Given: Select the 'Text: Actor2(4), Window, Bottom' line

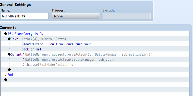Looking at the screenshot, I should tap(95, 39).
